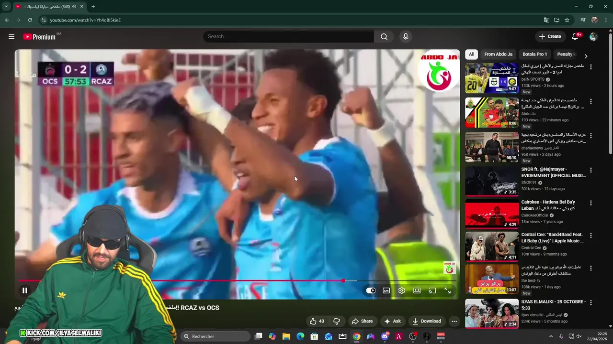This screenshot has height=344, width=613.
Task: Open the player settings gear
Action: [x=402, y=290]
